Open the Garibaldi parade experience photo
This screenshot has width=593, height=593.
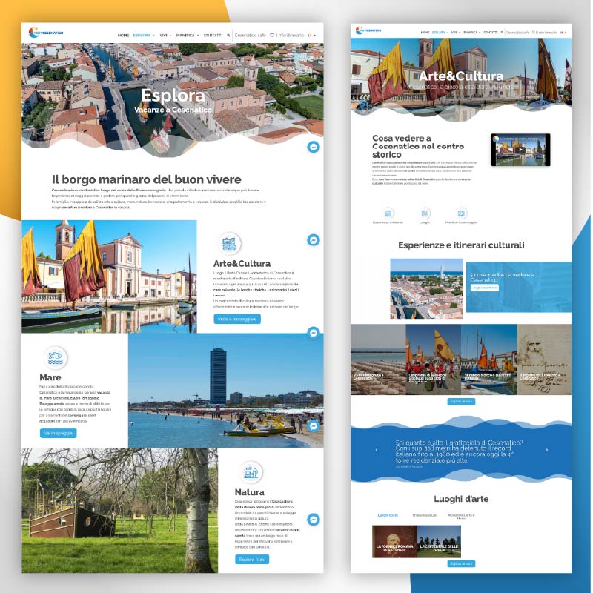[434, 360]
